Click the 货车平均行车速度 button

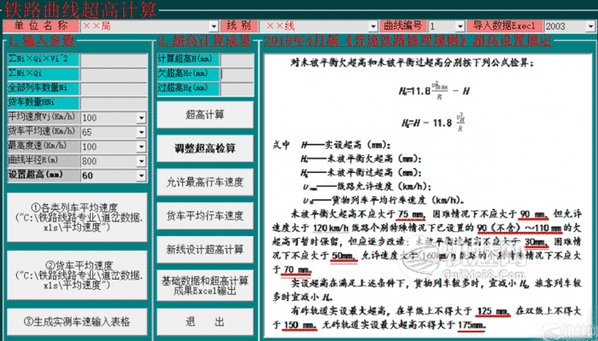point(205,217)
